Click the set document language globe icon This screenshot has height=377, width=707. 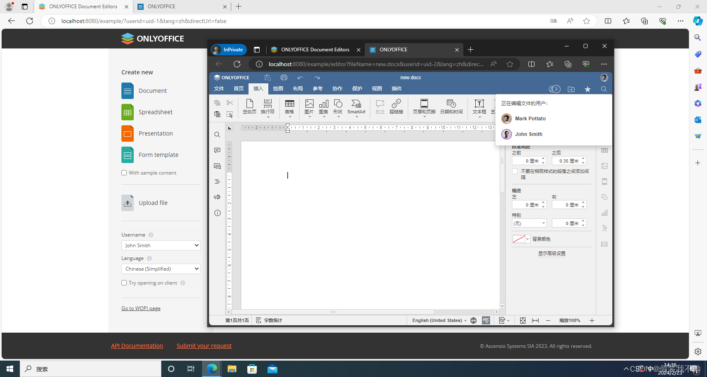[x=474, y=320]
